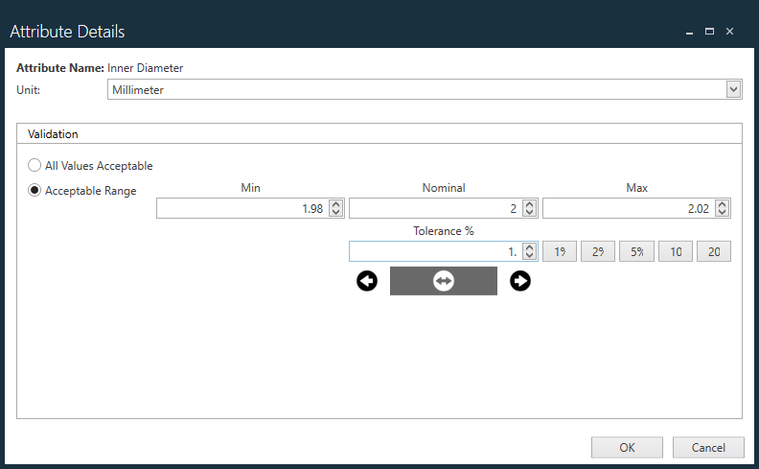Viewport: 759px width, 469px height.
Task: Click into the Min value field
Action: pos(241,208)
